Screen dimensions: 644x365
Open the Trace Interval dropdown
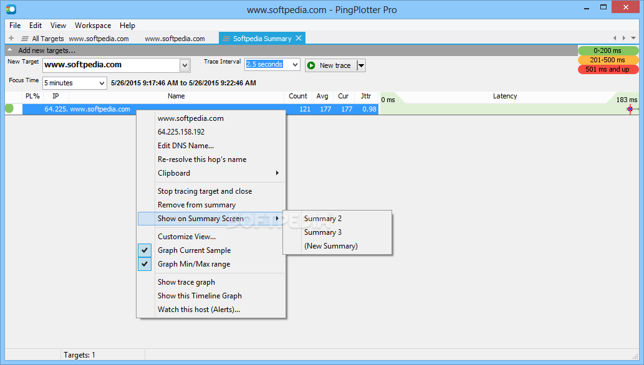point(295,64)
